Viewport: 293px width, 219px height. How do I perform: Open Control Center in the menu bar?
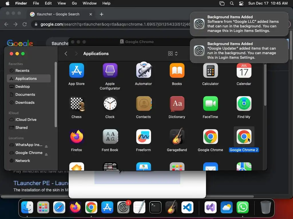click(241, 3)
